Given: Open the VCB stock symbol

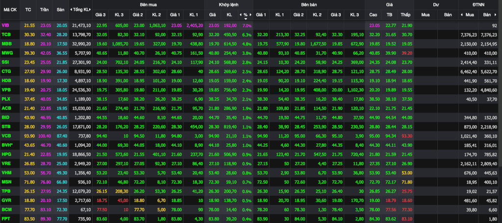Looking at the screenshot, I should click(6, 136).
